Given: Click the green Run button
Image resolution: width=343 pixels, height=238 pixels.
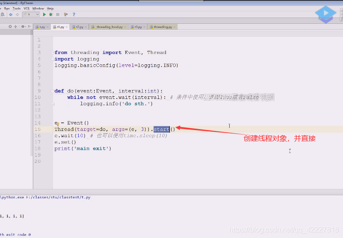Looking at the screenshot, I should (x=44, y=14).
